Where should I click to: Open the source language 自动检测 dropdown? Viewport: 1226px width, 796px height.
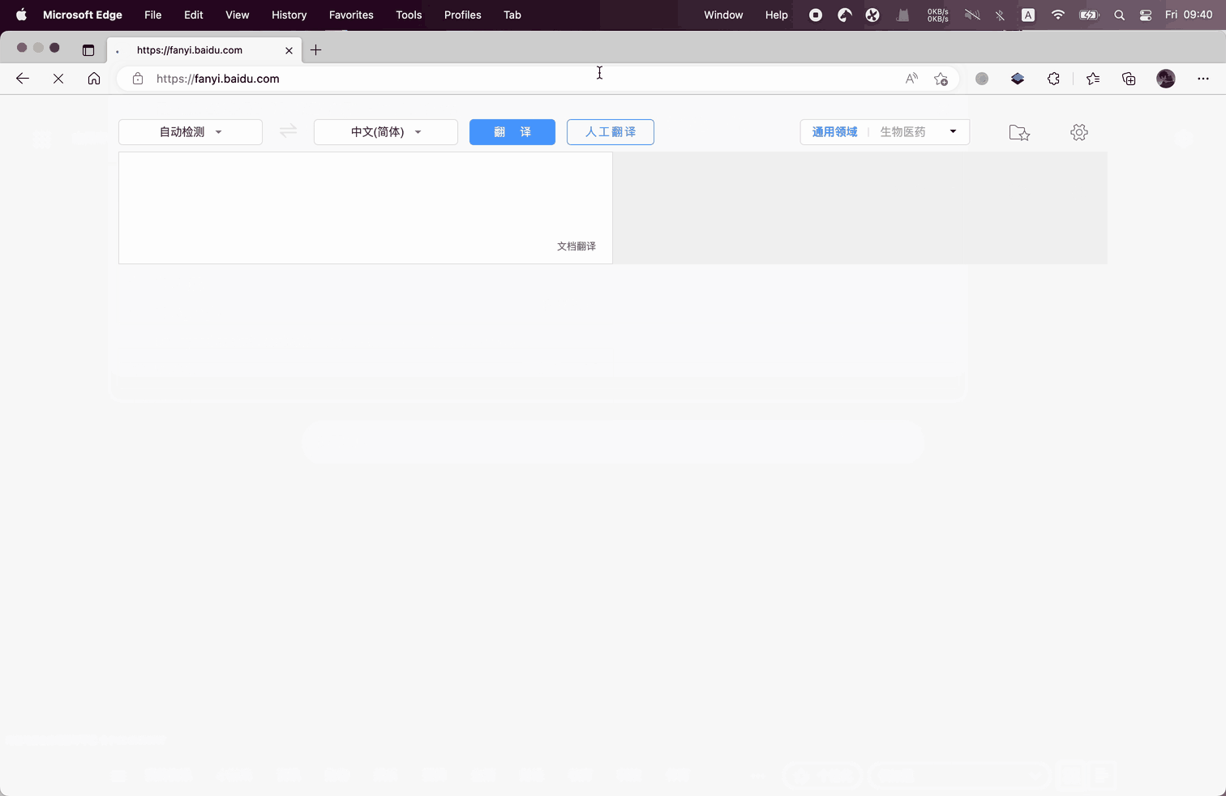191,132
